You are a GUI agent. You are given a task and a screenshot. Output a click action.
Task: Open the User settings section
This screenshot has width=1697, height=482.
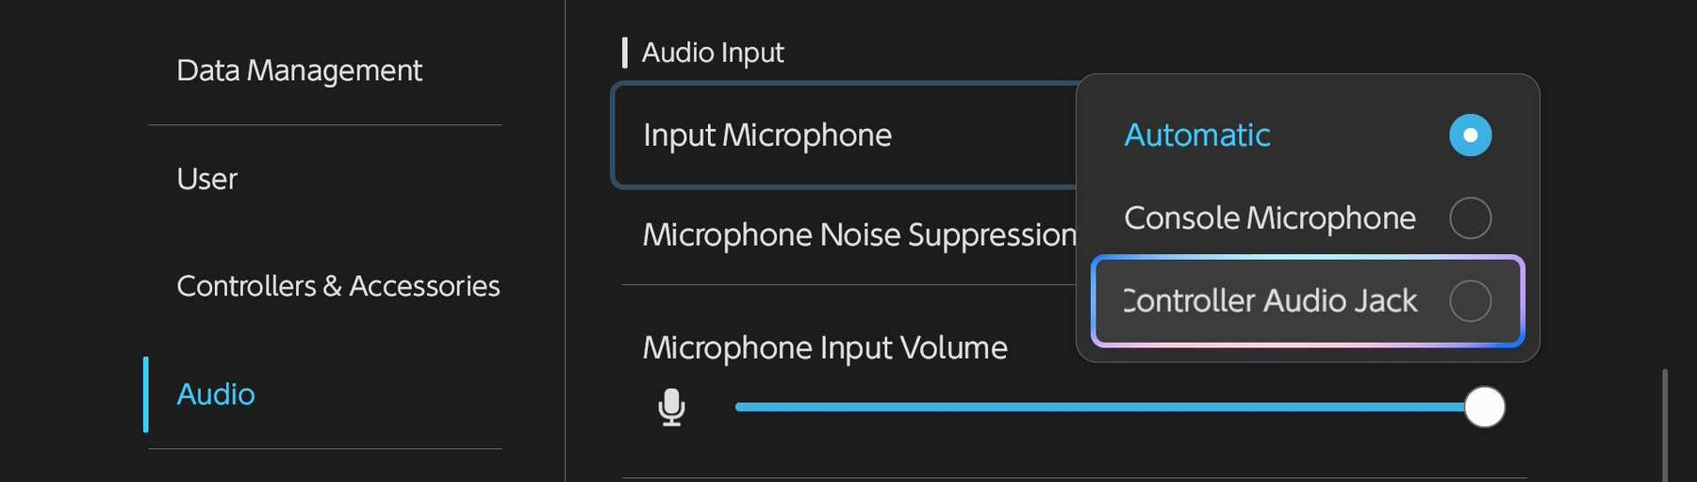(206, 179)
